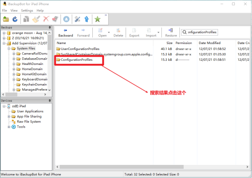
Task: Click the Import button
Action: (x=151, y=33)
